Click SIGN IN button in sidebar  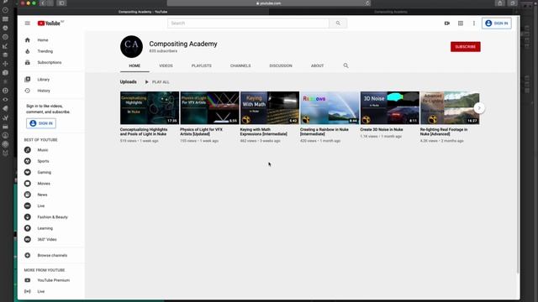tap(41, 123)
